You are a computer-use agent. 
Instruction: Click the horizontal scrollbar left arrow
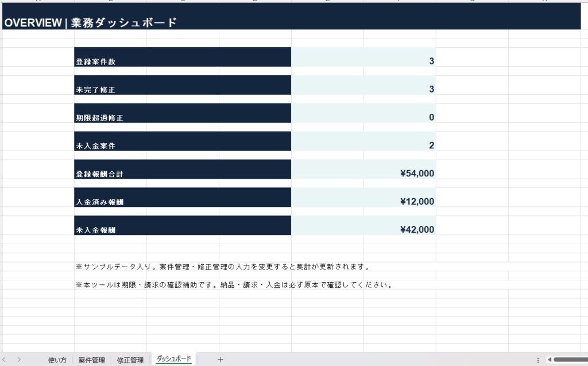[x=550, y=360]
